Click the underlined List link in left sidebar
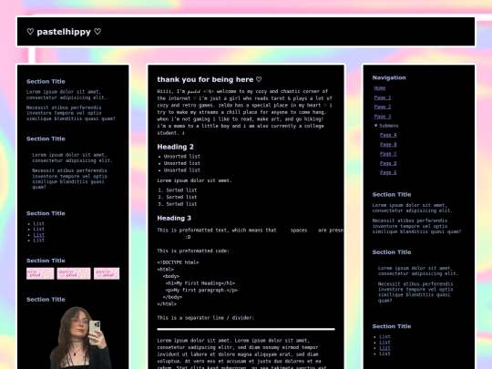 39,235
